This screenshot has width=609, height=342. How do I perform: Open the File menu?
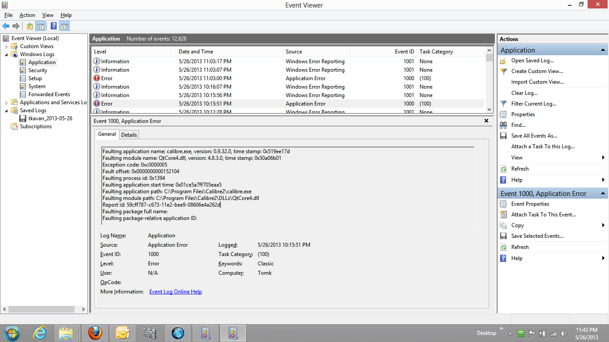pyautogui.click(x=8, y=15)
